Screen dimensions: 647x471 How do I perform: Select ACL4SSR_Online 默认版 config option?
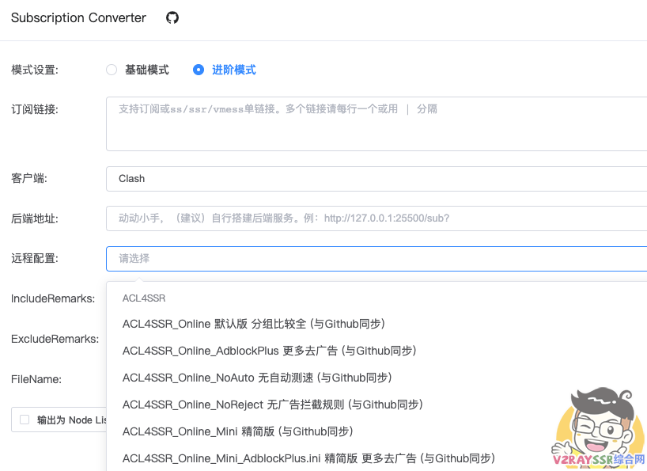pyautogui.click(x=253, y=324)
